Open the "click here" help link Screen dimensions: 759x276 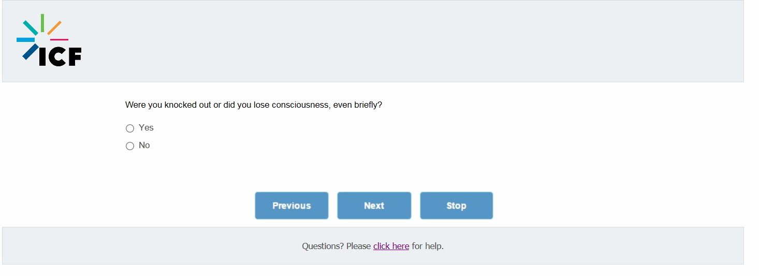point(391,246)
